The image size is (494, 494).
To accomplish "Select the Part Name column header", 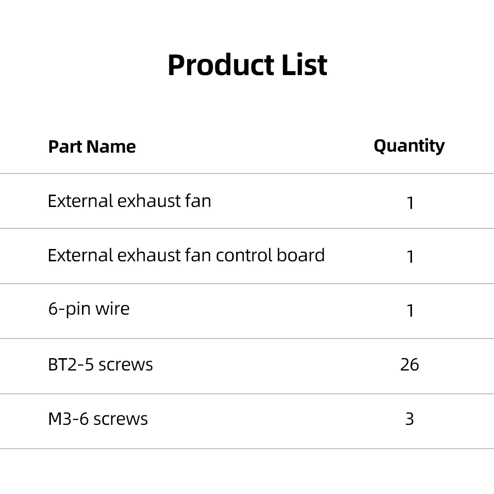I will click(92, 147).
